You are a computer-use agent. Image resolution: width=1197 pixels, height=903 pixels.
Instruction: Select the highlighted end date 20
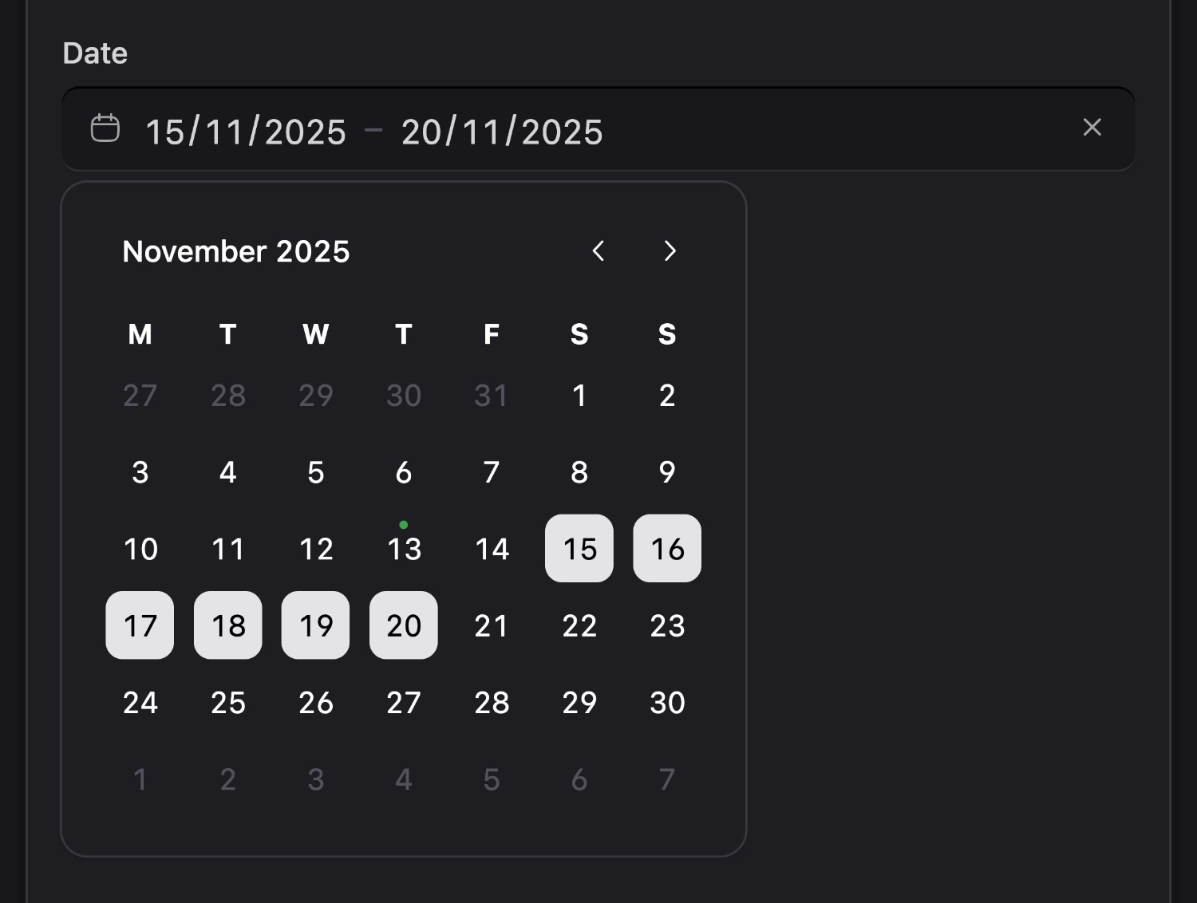pyautogui.click(x=403, y=625)
